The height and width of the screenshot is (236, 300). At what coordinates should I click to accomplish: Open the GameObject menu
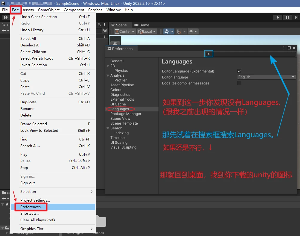tap(48, 10)
